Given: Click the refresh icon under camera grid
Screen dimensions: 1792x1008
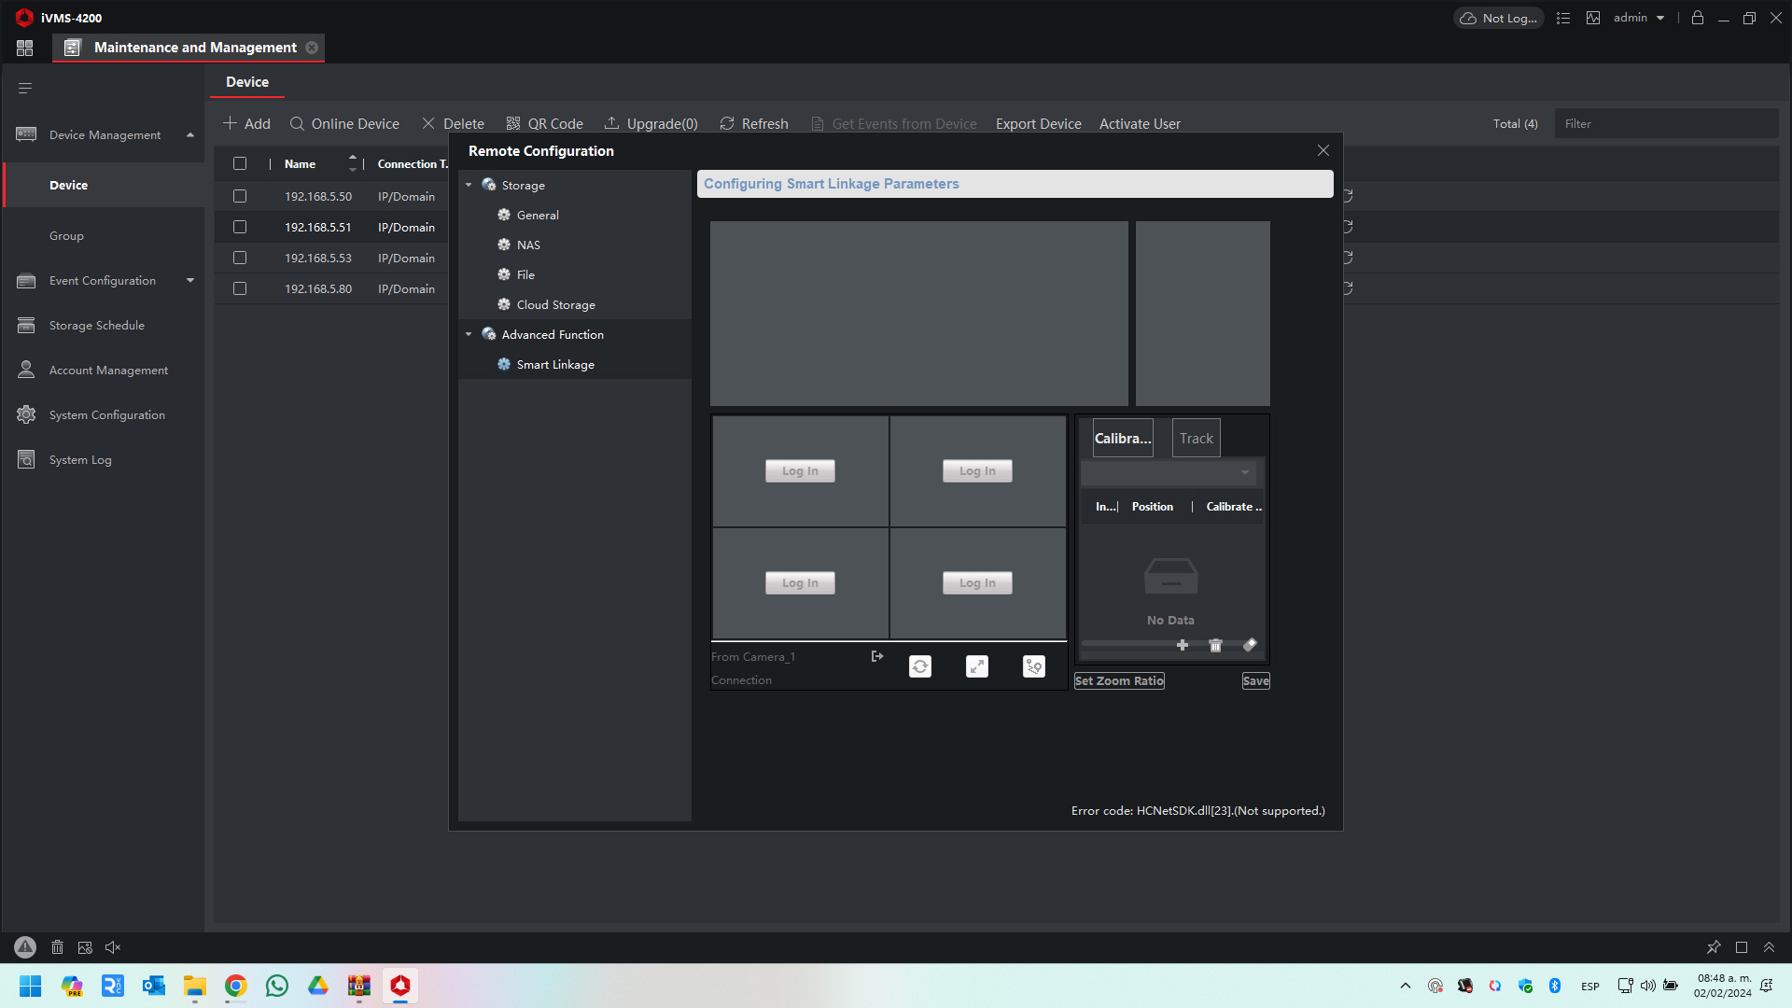Looking at the screenshot, I should click(919, 666).
